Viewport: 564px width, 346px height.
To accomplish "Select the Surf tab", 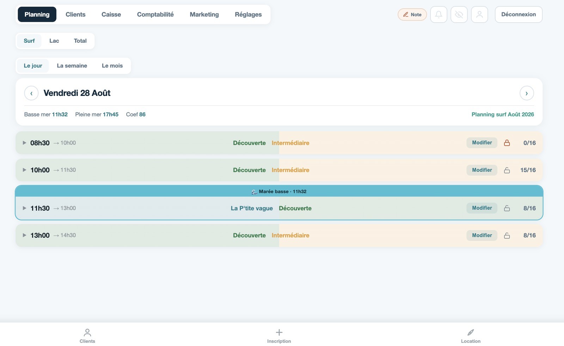I will [x=29, y=41].
